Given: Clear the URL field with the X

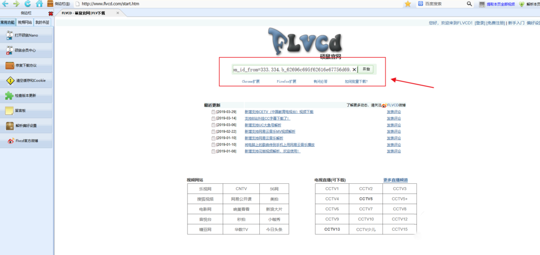Looking at the screenshot, I should (x=354, y=70).
